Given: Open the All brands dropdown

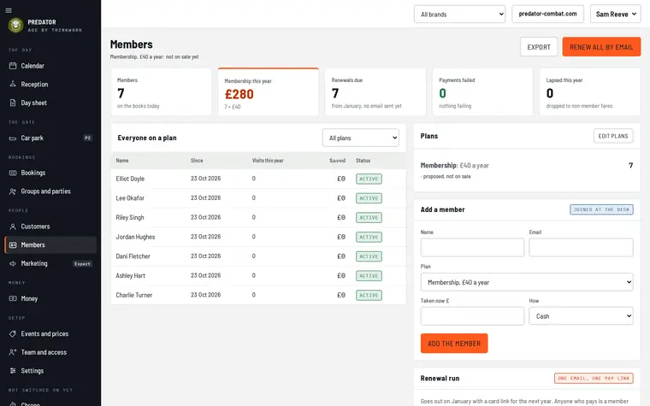Looking at the screenshot, I should coord(459,14).
